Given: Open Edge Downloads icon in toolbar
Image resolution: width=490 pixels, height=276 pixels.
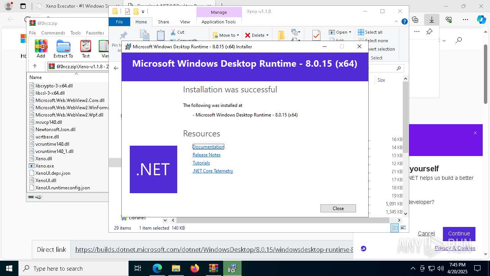Looking at the screenshot, I should pos(432,20).
